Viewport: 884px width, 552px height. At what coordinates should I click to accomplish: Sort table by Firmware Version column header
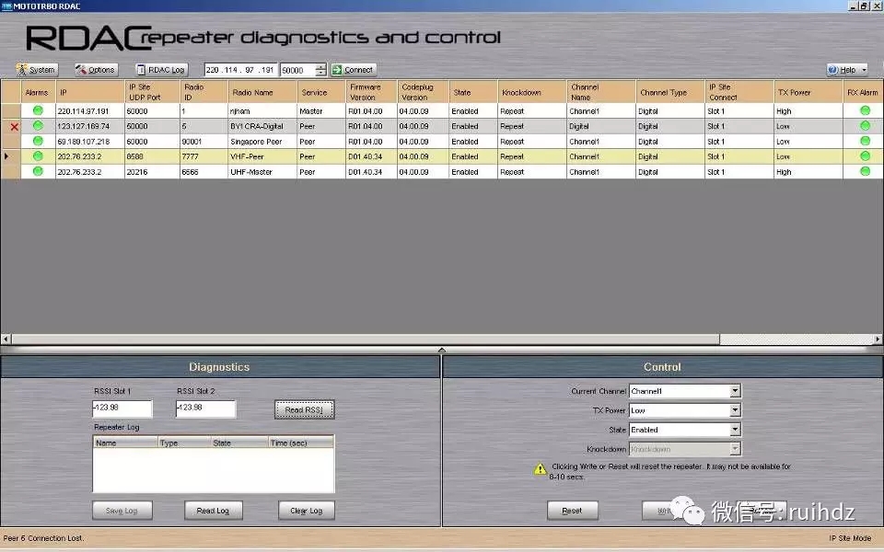(x=364, y=92)
